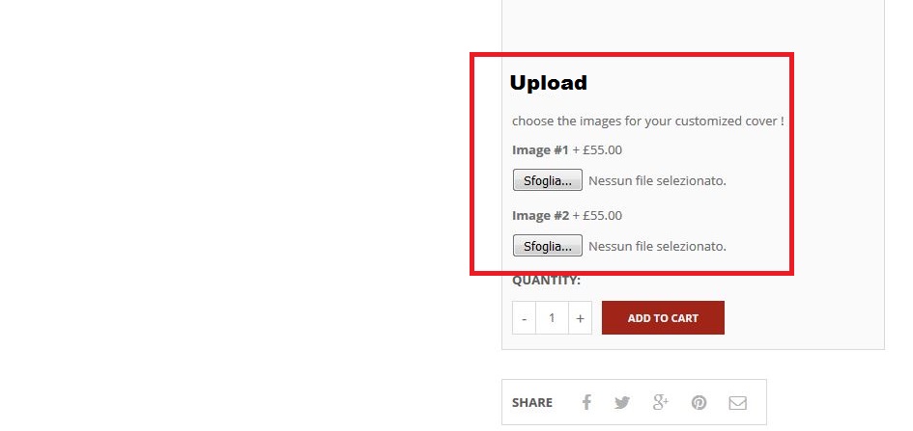Image resolution: width=913 pixels, height=431 pixels.
Task: Click the Sfoglia button for Image #2
Action: click(x=548, y=246)
